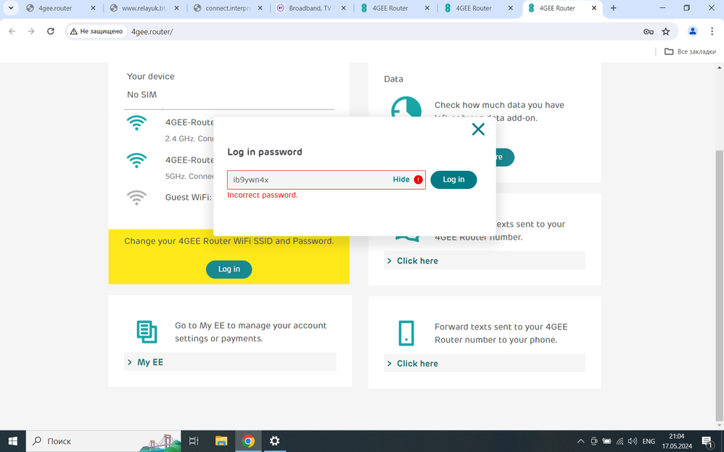Open the all bookmarks folder
The width and height of the screenshot is (724, 452).
[690, 51]
